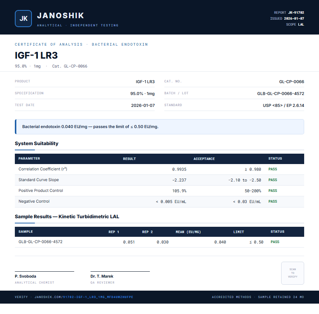Click PASS status for Negative Control
Viewport: 319px width, 314px height.
(x=273, y=202)
